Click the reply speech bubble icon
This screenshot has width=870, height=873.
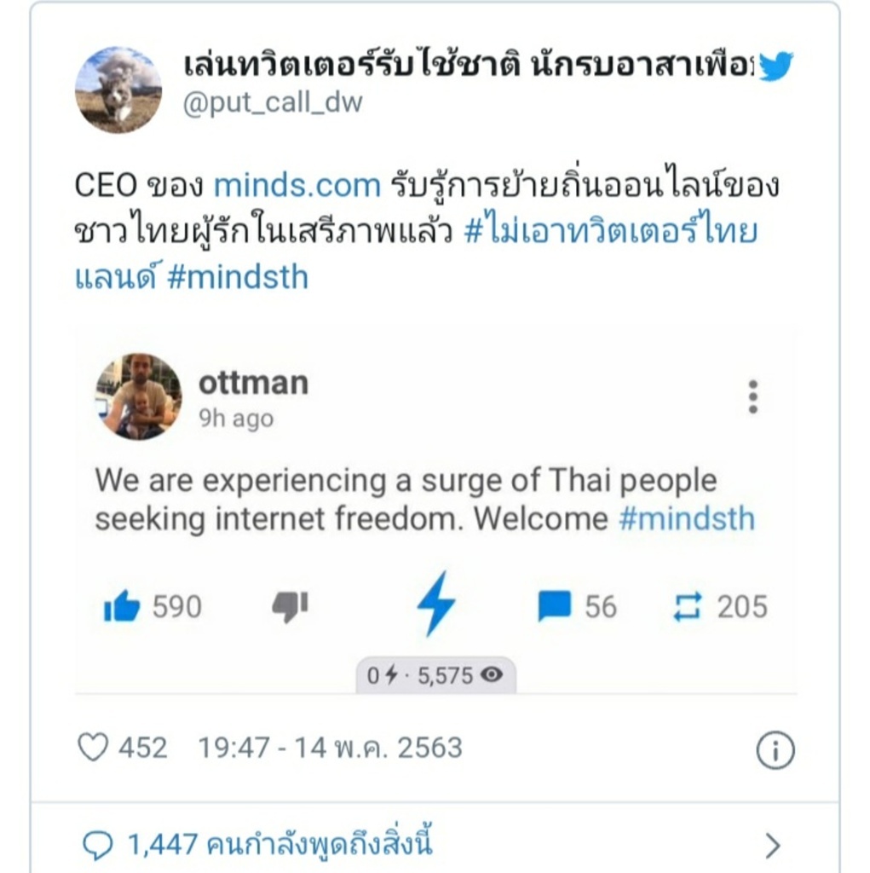tap(98, 846)
